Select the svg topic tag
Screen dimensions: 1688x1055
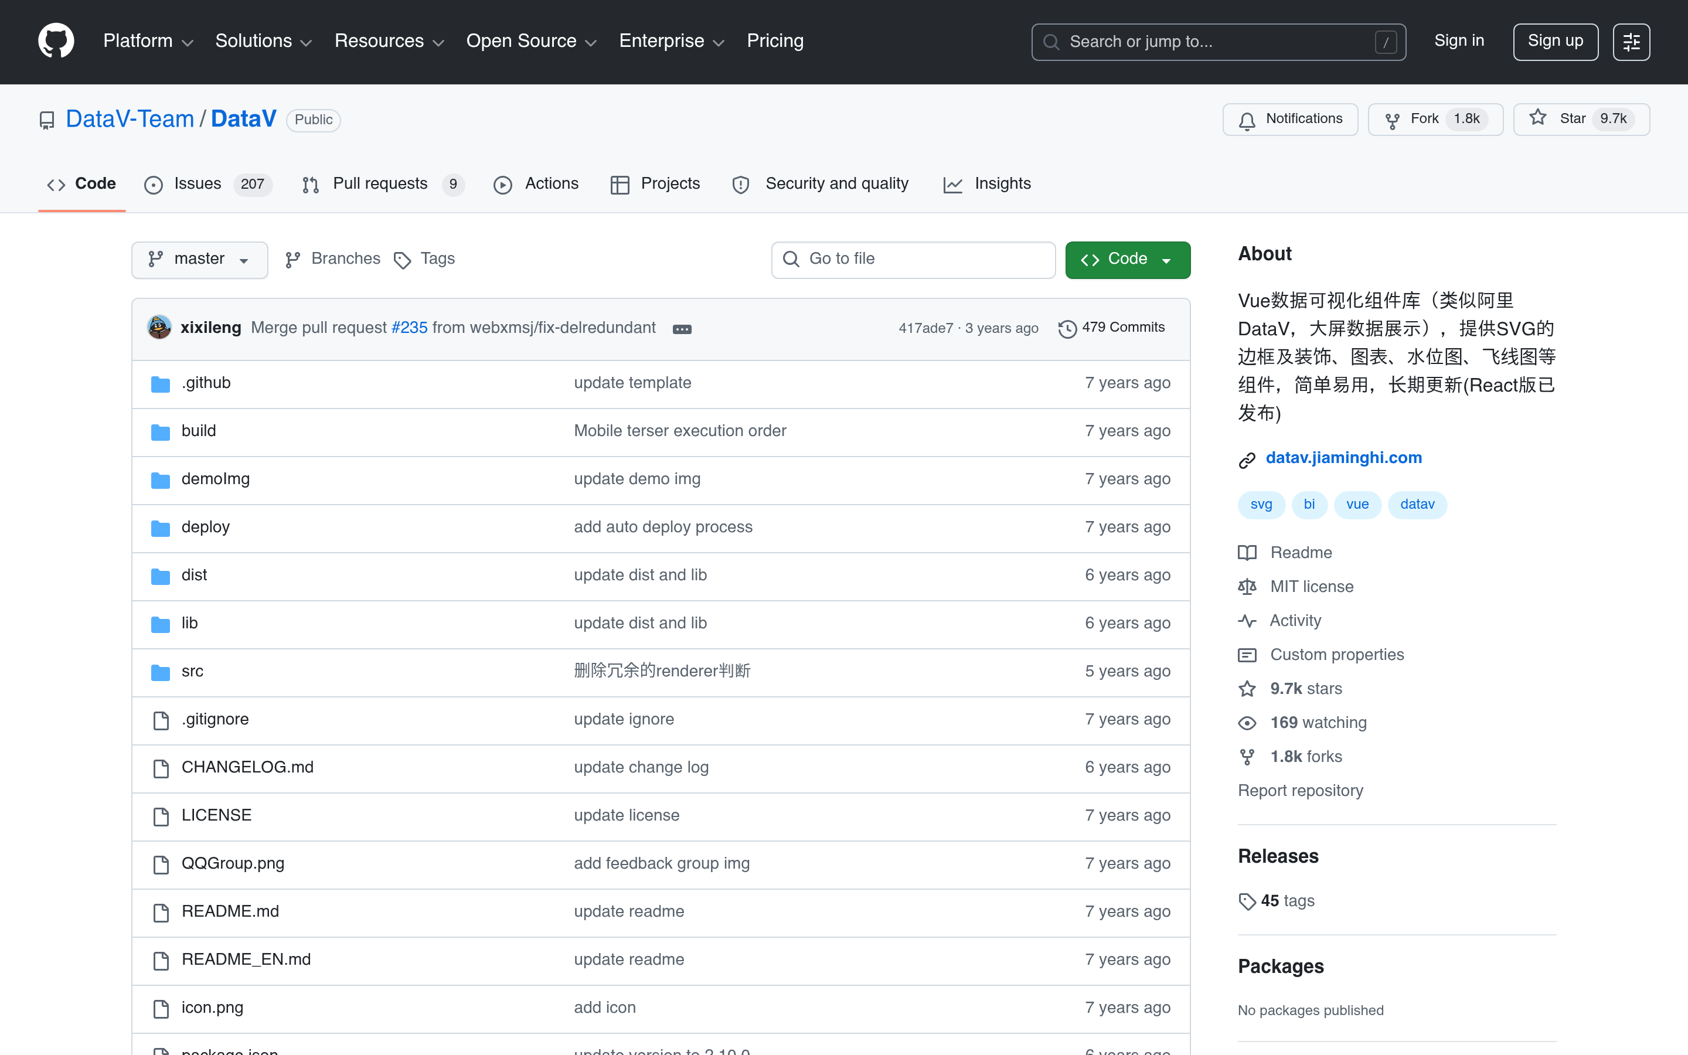1261,505
